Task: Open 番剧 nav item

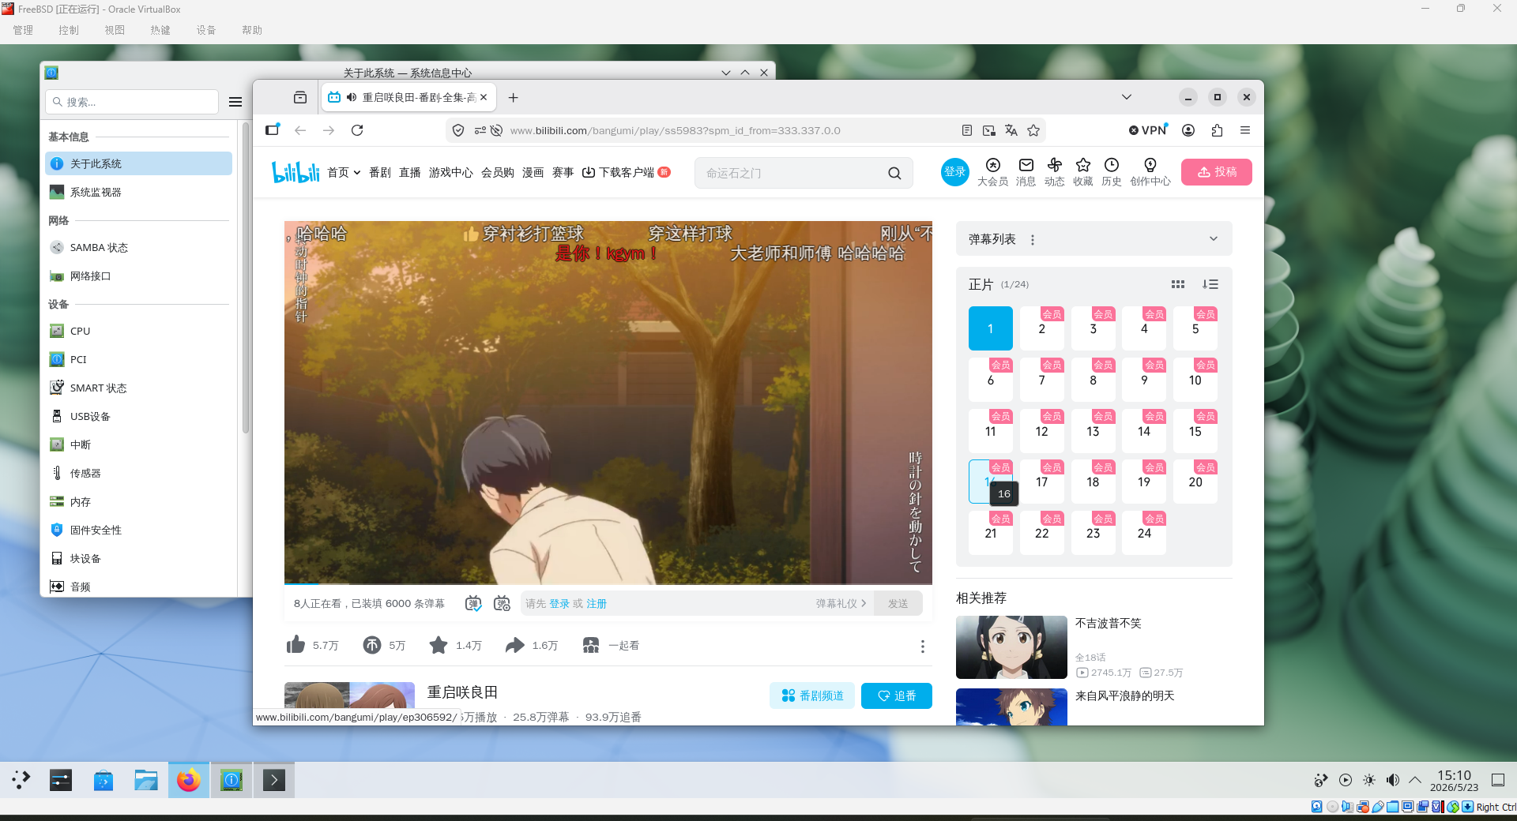Action: [x=380, y=172]
